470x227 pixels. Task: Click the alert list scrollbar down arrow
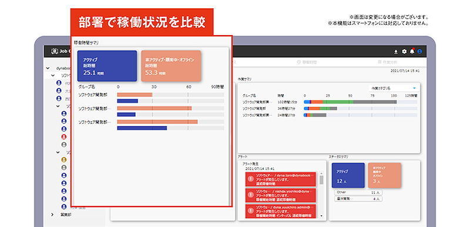(x=321, y=216)
